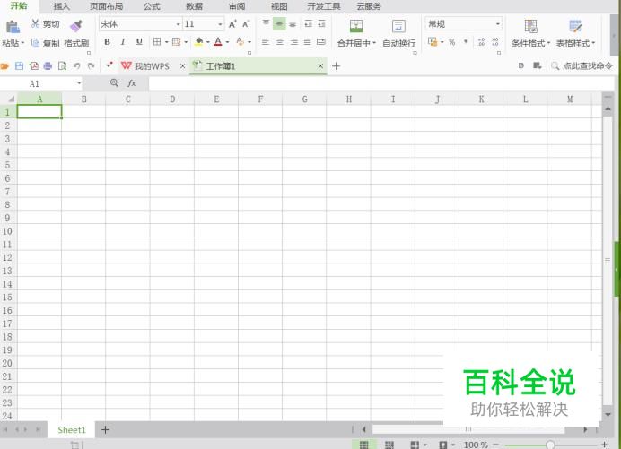Justify text alignment icon
Image resolution: width=621 pixels, height=449 pixels.
point(307,41)
